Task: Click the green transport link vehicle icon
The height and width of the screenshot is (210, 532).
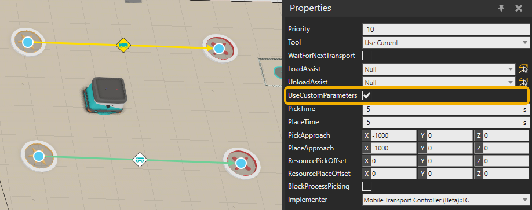Action: tap(140, 159)
